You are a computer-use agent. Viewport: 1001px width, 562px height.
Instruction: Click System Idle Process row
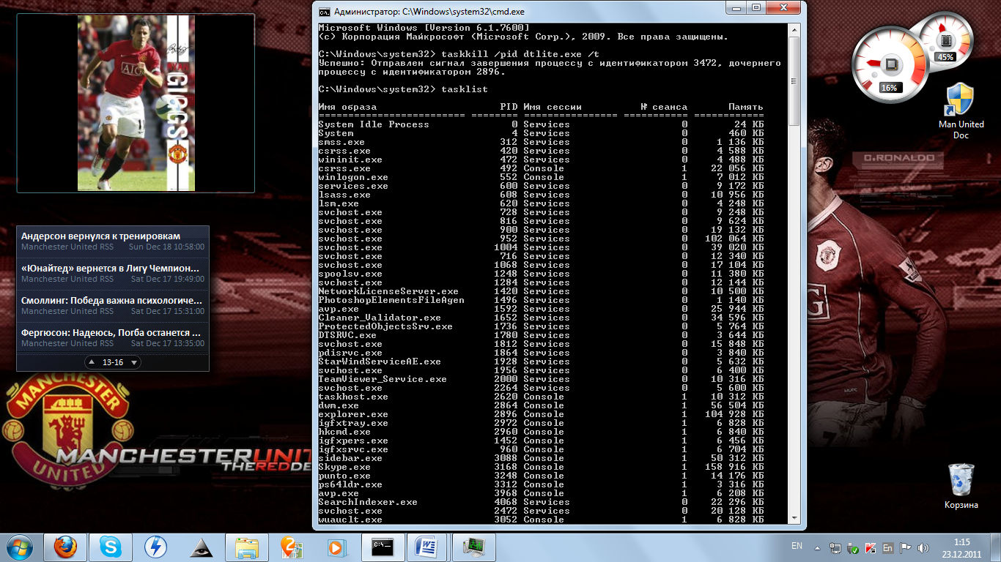pyautogui.click(x=541, y=124)
